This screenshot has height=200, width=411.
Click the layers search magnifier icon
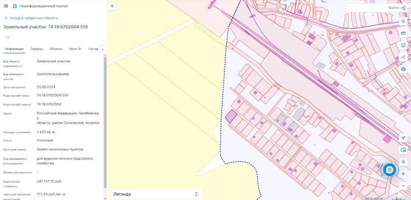coord(403,161)
